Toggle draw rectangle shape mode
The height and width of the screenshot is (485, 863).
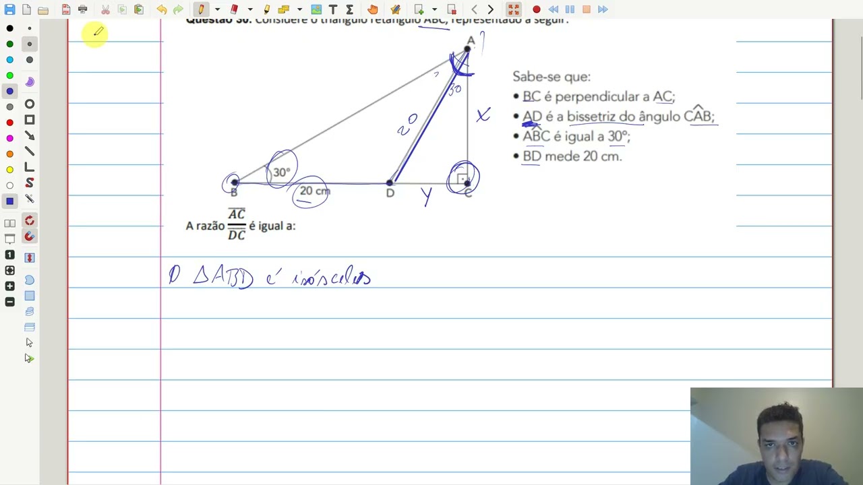(29, 120)
